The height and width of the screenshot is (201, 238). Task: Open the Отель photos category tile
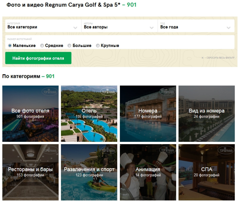(x=89, y=114)
